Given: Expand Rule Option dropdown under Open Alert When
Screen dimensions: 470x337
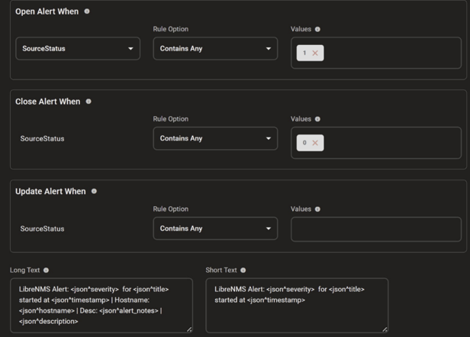Looking at the screenshot, I should 215,49.
